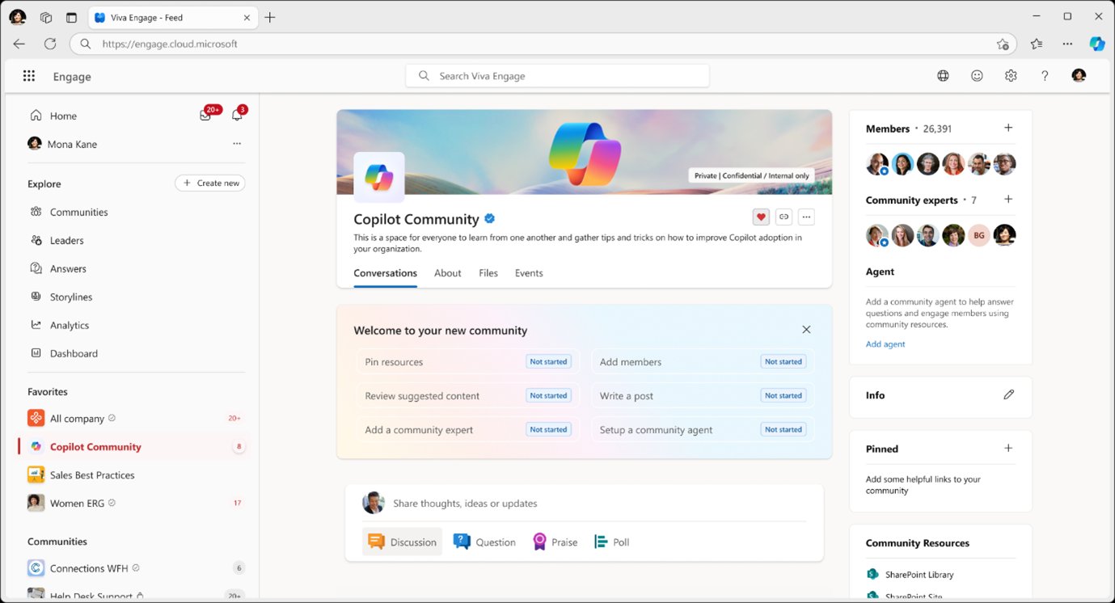This screenshot has width=1115, height=603.
Task: Close the Welcome to your new community card
Action: tap(806, 330)
